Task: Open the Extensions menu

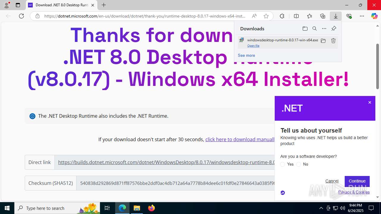Action: coord(282,16)
